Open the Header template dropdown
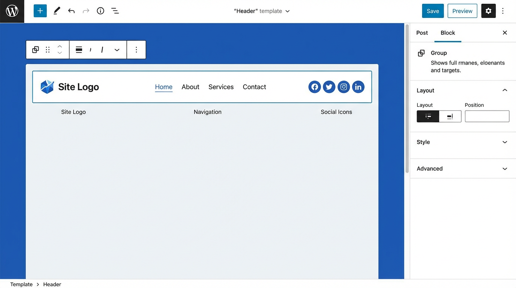This screenshot has width=516, height=288. point(262,11)
